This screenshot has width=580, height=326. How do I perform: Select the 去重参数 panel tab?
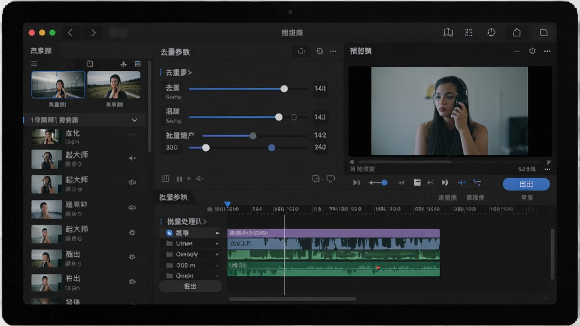[x=175, y=52]
